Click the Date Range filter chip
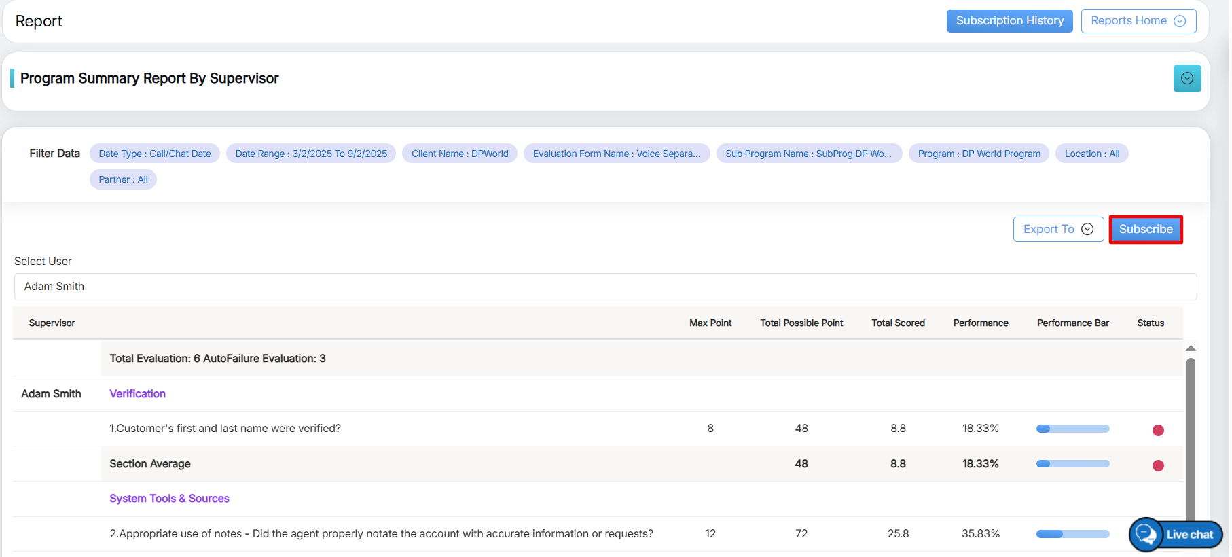This screenshot has height=557, width=1232. click(311, 154)
